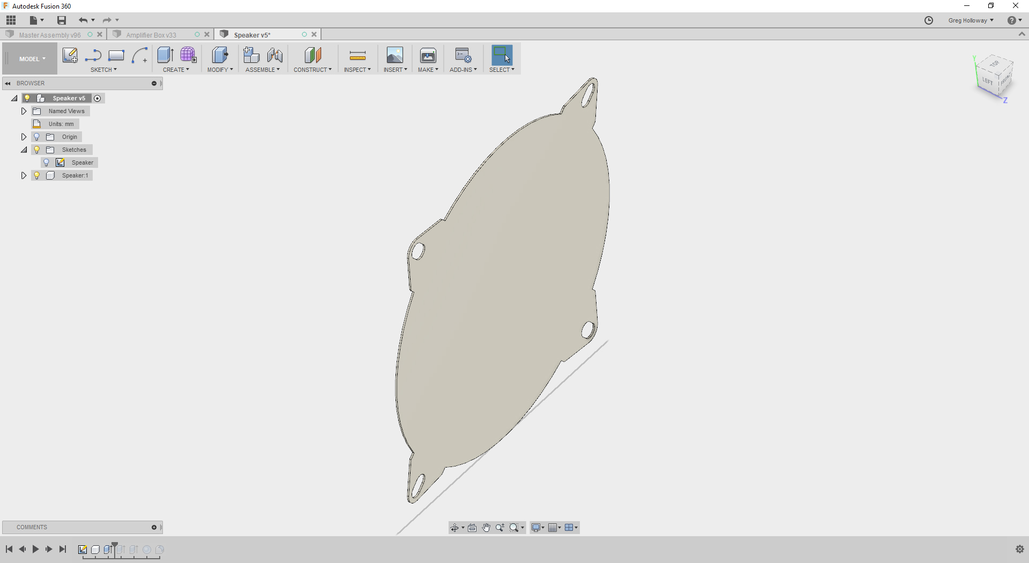Collapse the Sketches folder

(24, 150)
